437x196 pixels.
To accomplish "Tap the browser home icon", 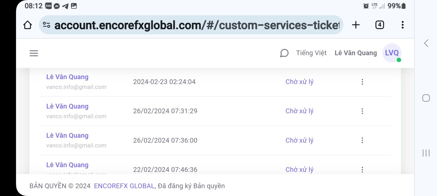I will [x=28, y=25].
